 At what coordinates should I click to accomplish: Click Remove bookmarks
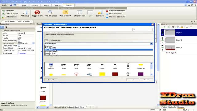117,11
